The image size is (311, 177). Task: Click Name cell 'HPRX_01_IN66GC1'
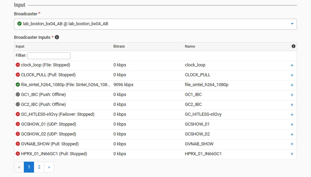point(203,154)
